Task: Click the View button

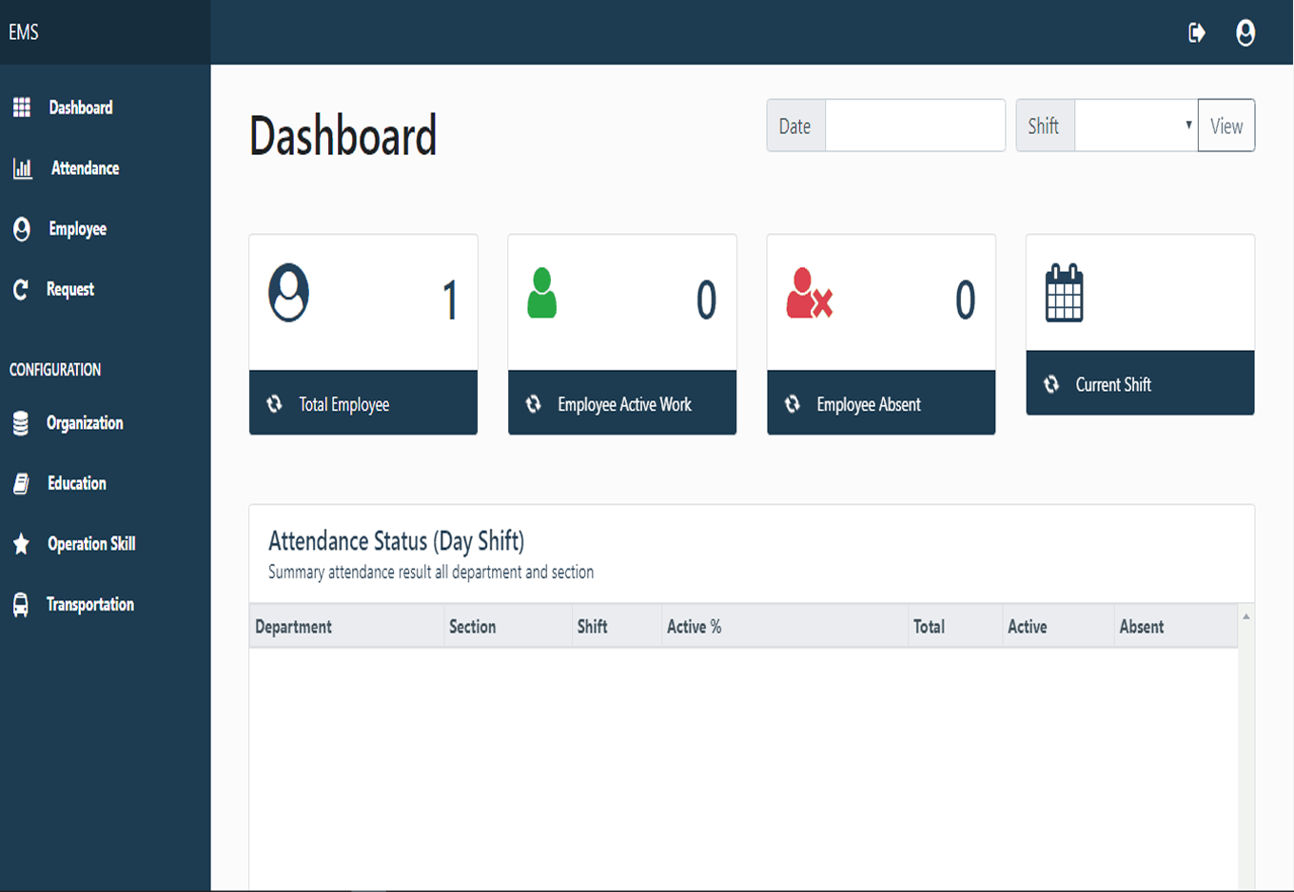Action: [x=1226, y=125]
